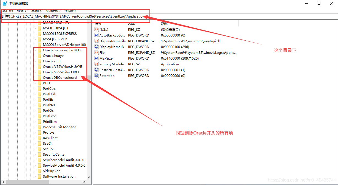Select the PerfOs key

click(48, 110)
